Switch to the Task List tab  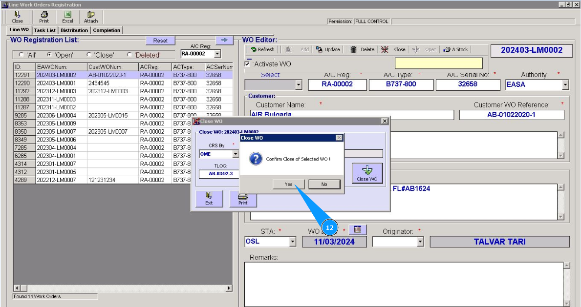pos(45,30)
